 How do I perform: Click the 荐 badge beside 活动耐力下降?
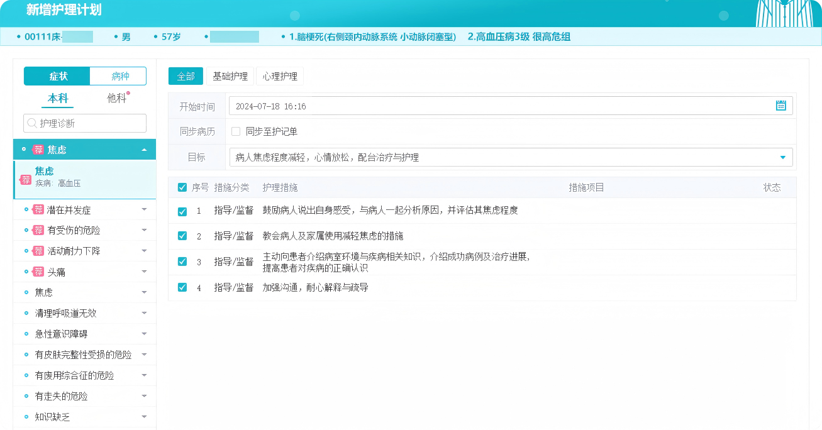(39, 251)
